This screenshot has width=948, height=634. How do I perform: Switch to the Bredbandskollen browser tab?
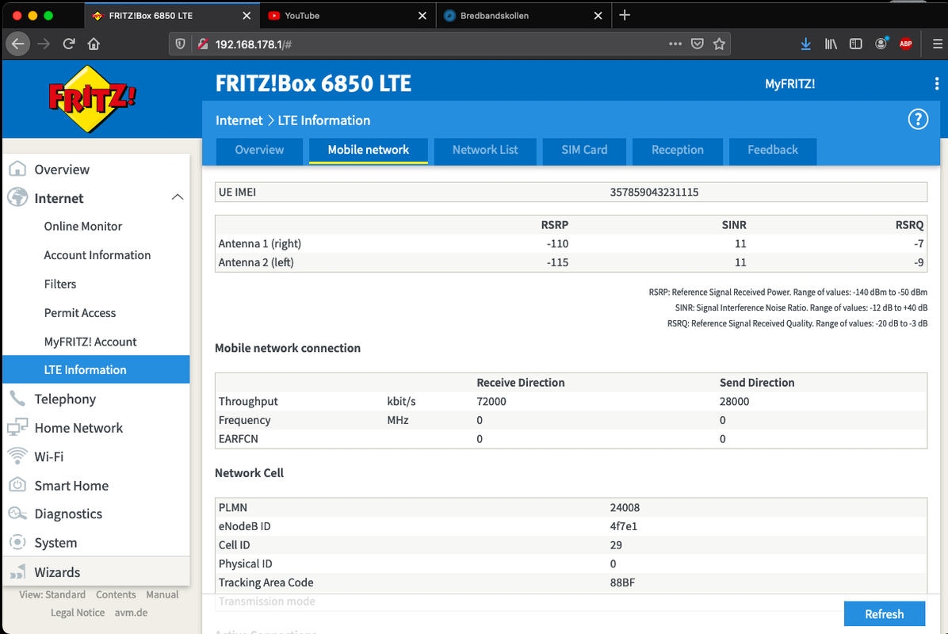tap(524, 16)
